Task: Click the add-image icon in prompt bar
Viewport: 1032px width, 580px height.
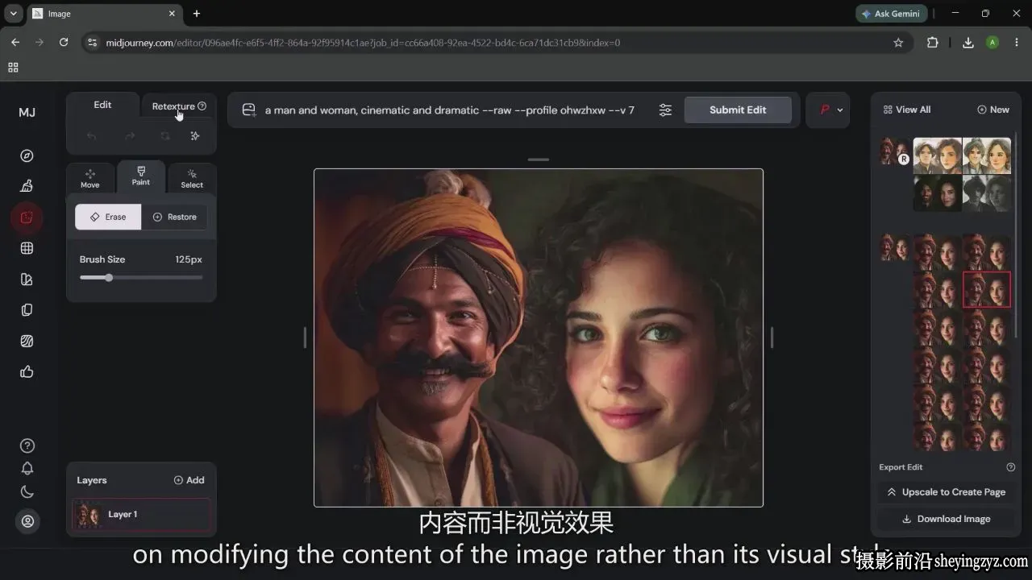Action: click(248, 110)
